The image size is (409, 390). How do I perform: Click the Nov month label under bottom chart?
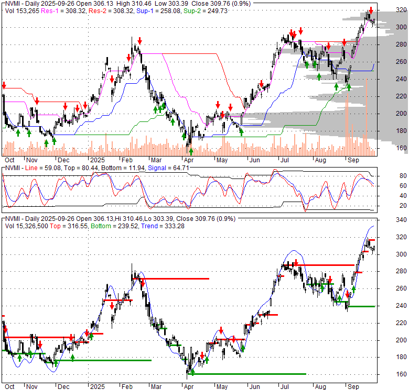(32, 387)
